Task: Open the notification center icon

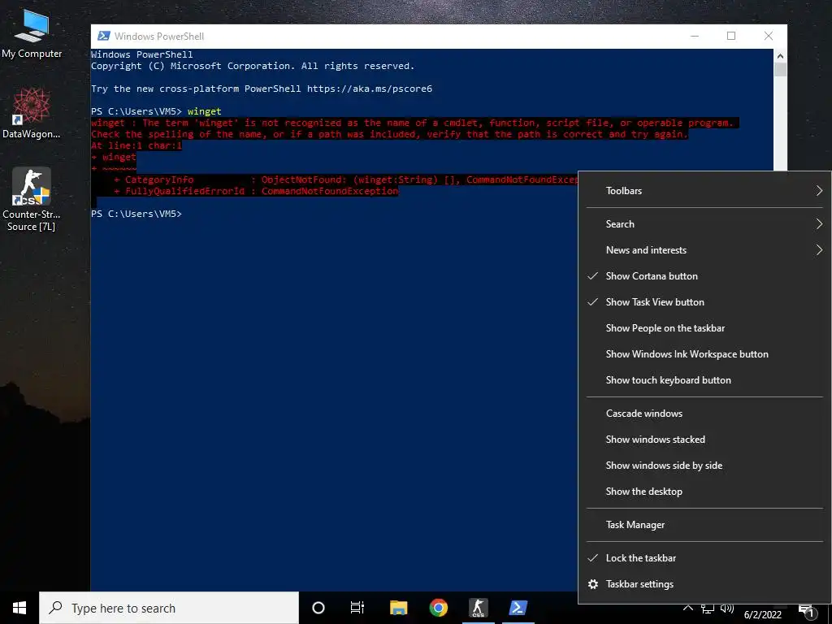Action: (x=807, y=612)
